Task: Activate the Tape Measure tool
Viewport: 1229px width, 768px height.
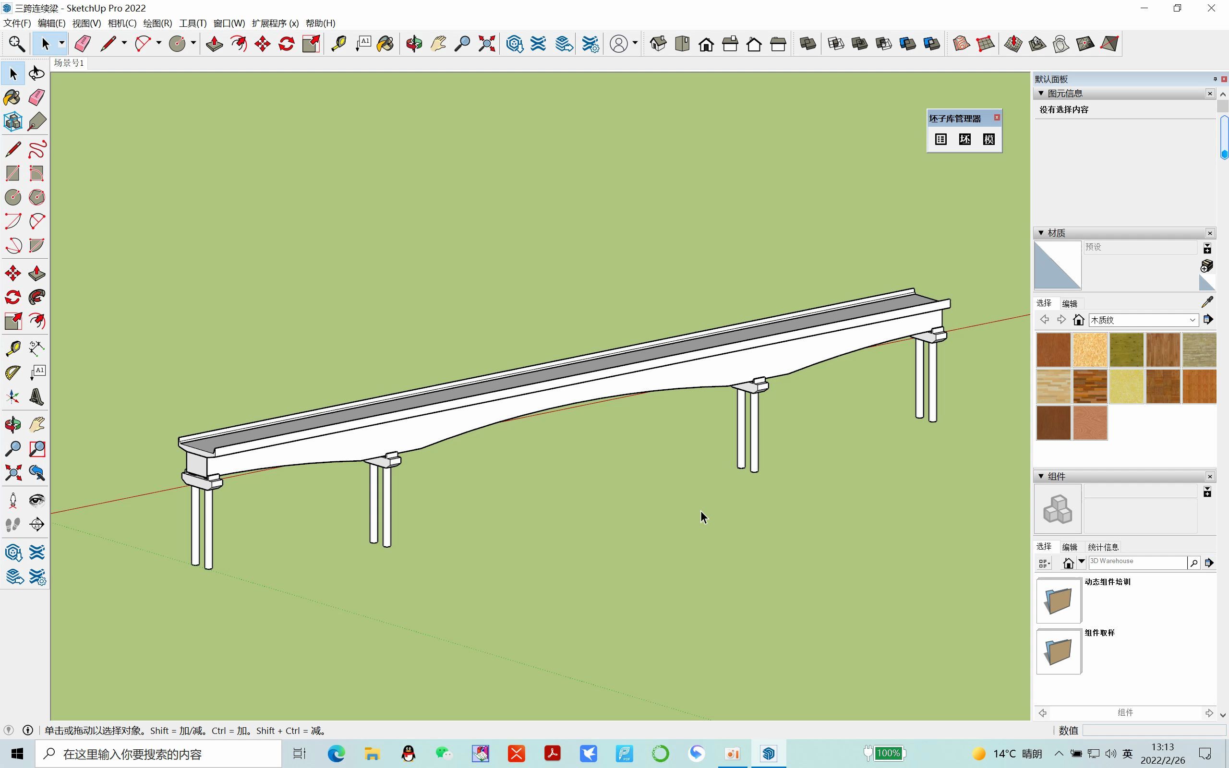Action: tap(338, 44)
